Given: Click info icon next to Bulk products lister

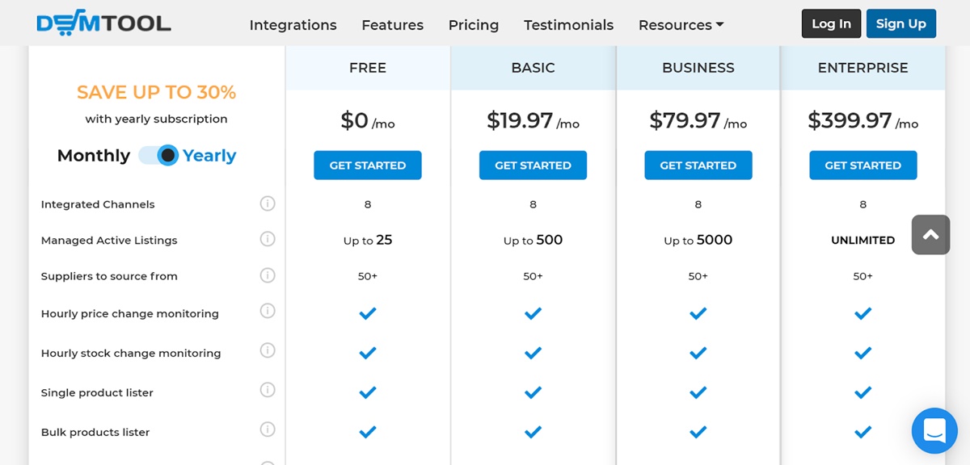Looking at the screenshot, I should pyautogui.click(x=268, y=429).
